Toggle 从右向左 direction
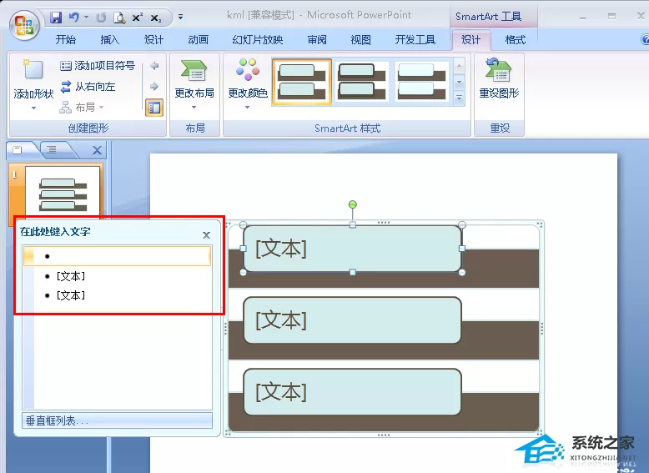Screen dimensions: 649x473 pyautogui.click(x=88, y=87)
